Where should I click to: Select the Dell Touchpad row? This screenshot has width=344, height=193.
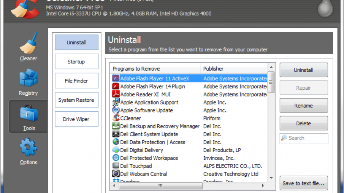189,166
